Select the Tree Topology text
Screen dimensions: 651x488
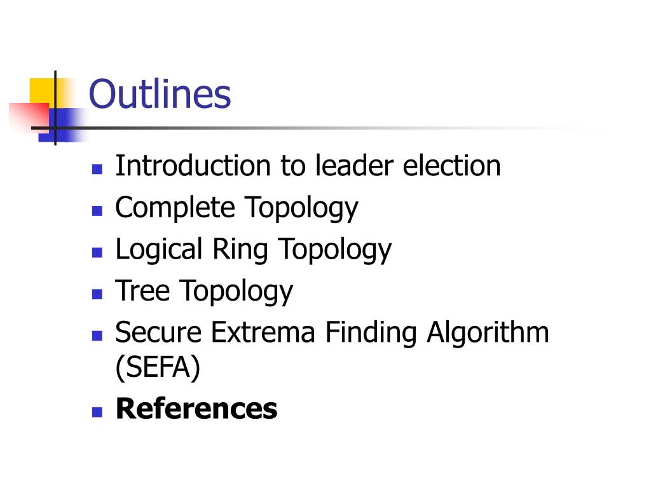pyautogui.click(x=204, y=291)
